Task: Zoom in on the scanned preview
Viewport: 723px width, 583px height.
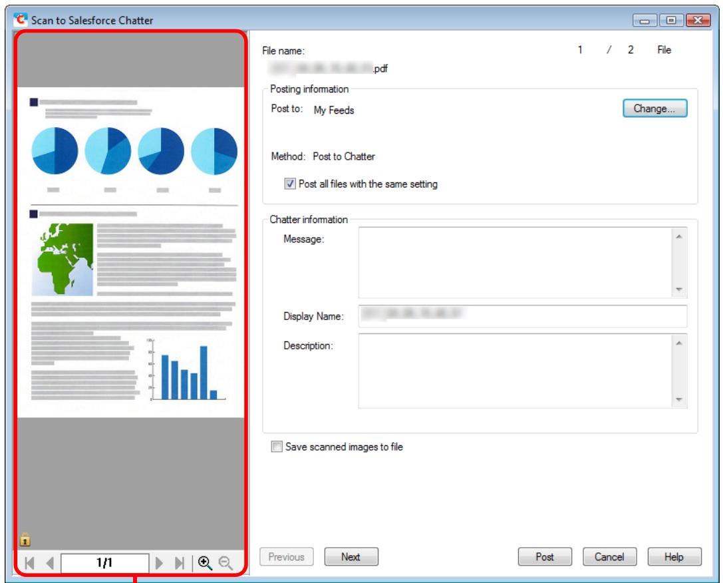Action: pos(205,563)
